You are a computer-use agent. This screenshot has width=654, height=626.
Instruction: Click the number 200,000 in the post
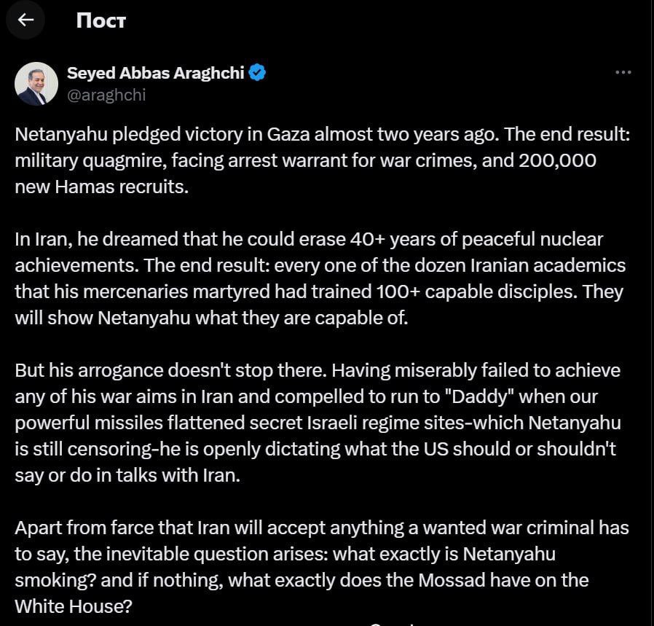pyautogui.click(x=557, y=160)
